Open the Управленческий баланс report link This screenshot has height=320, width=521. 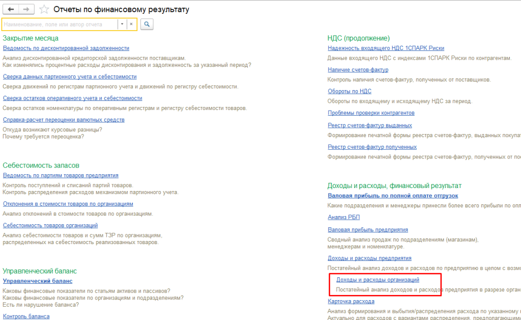tap(38, 281)
